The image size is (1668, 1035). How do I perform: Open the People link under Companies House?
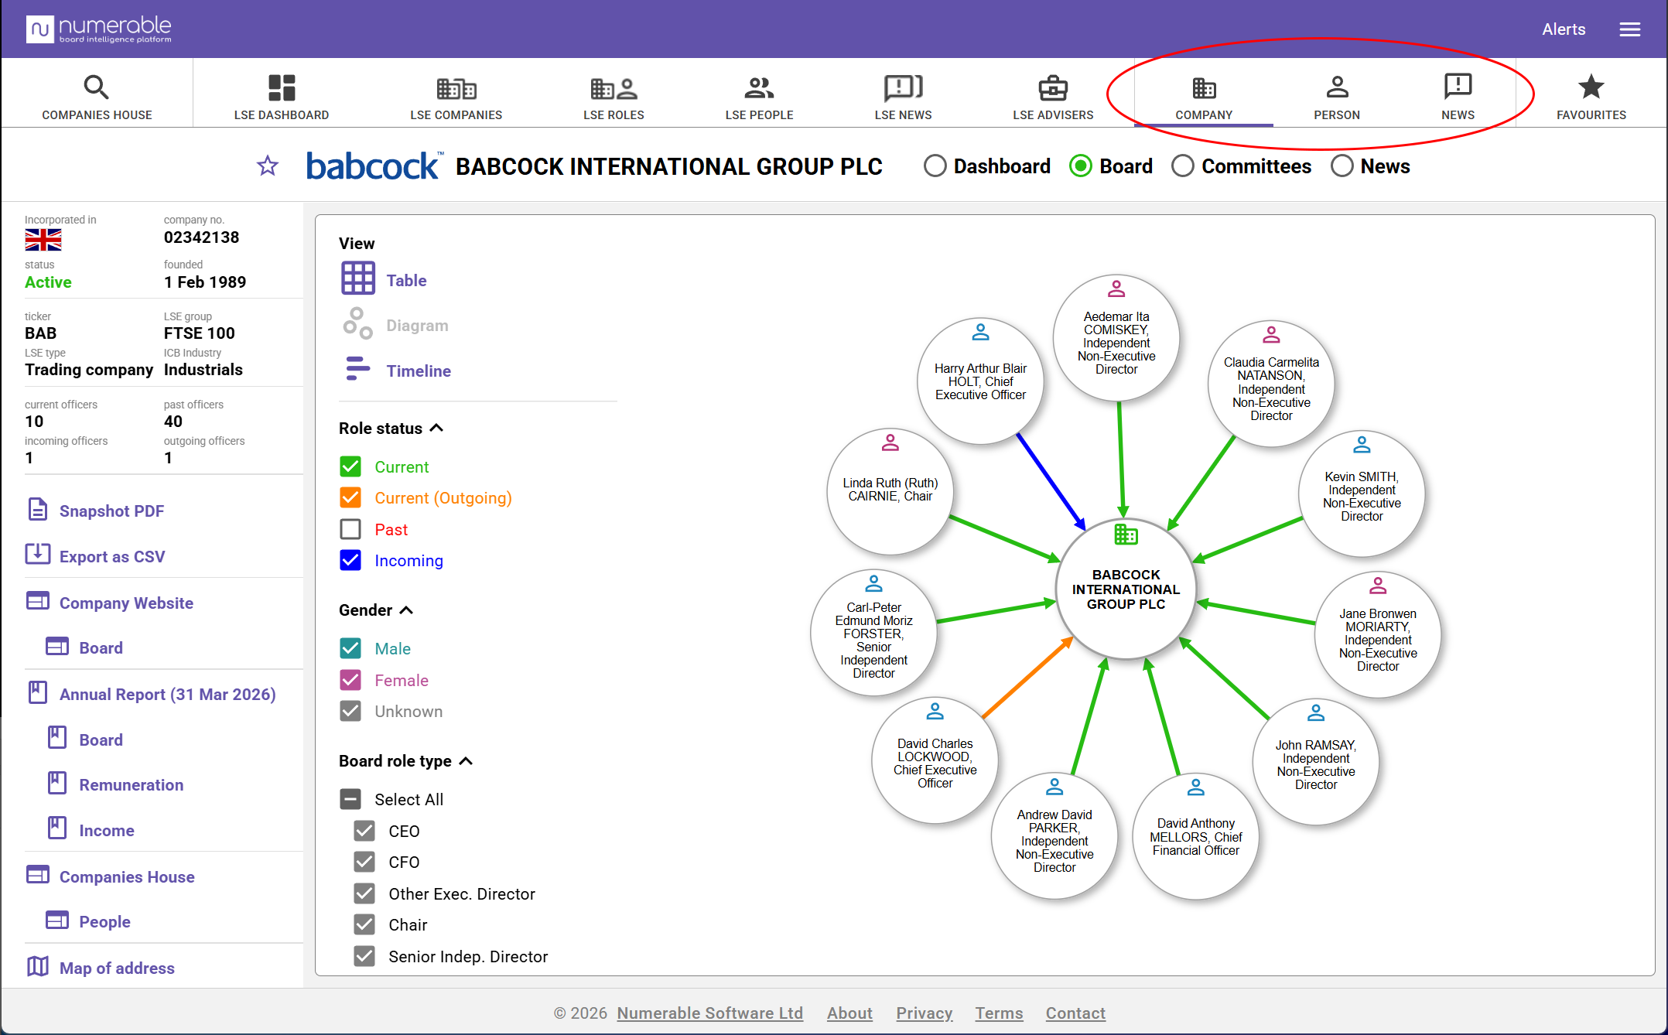click(x=104, y=922)
